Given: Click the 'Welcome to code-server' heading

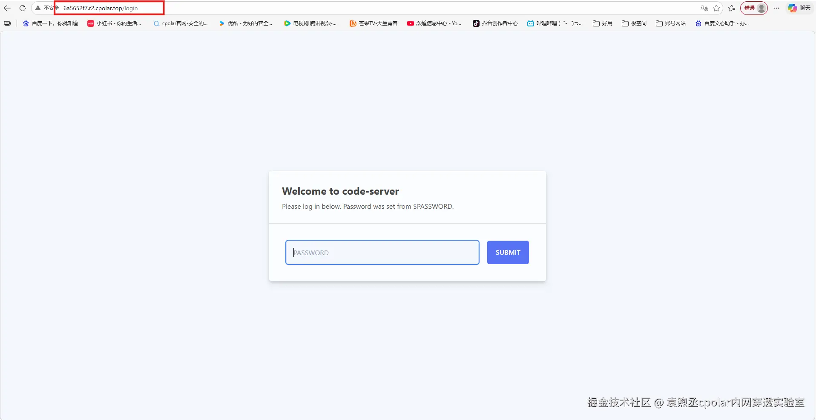Looking at the screenshot, I should [x=340, y=191].
